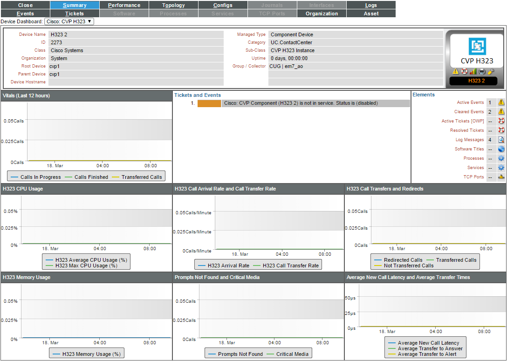Image resolution: width=507 pixels, height=361 pixels.
Task: Click the Log Messages link
Action: (470, 140)
